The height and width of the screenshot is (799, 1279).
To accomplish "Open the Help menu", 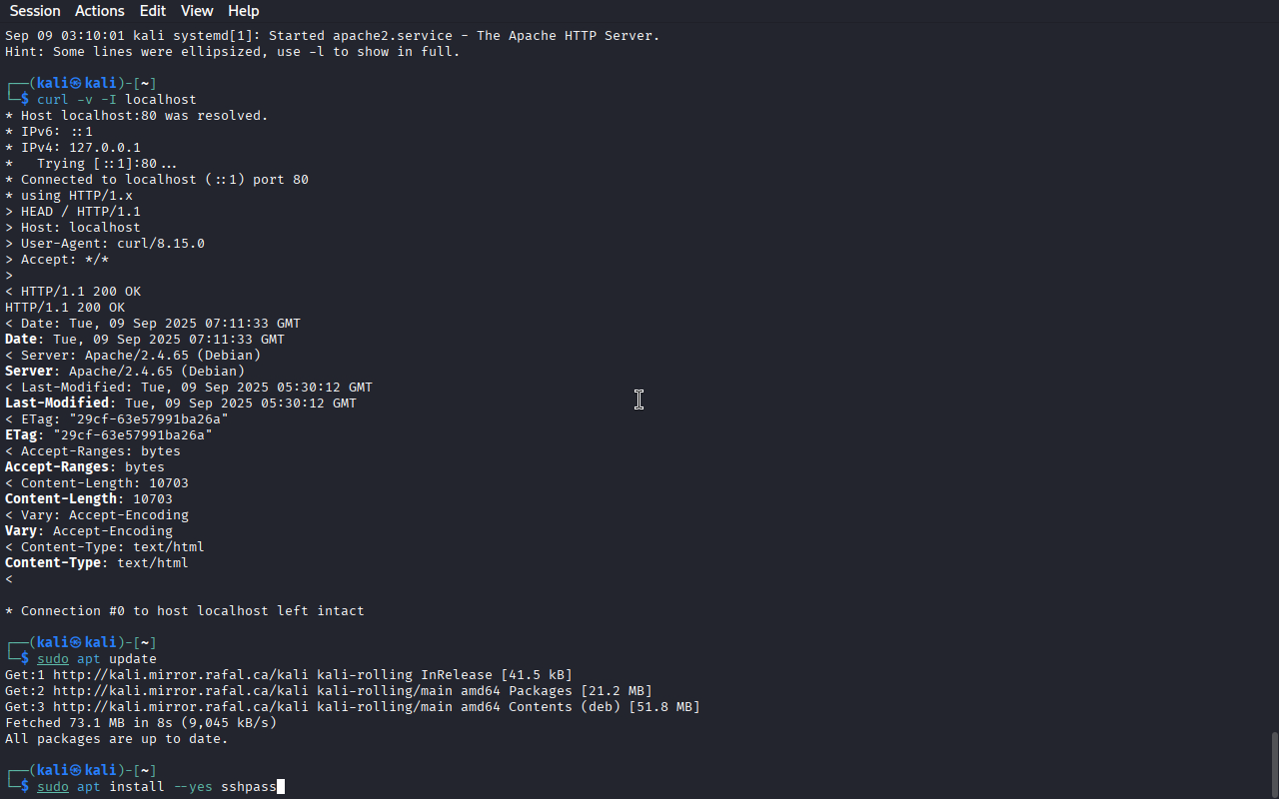I will pos(244,11).
